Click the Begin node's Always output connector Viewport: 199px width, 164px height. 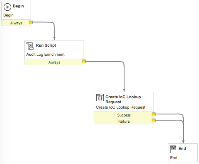(31, 22)
